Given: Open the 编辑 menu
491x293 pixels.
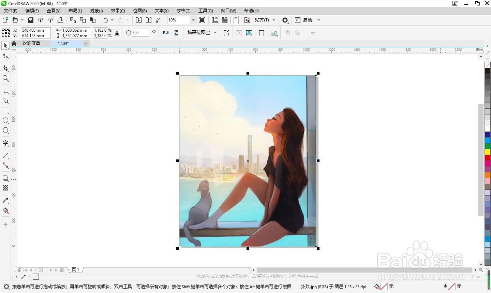Looking at the screenshot, I should click(32, 11).
